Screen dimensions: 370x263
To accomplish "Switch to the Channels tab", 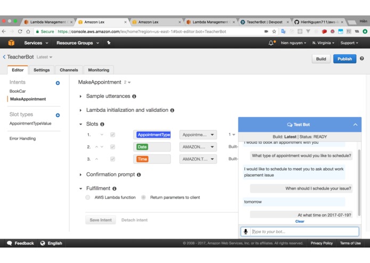I will 69,70.
